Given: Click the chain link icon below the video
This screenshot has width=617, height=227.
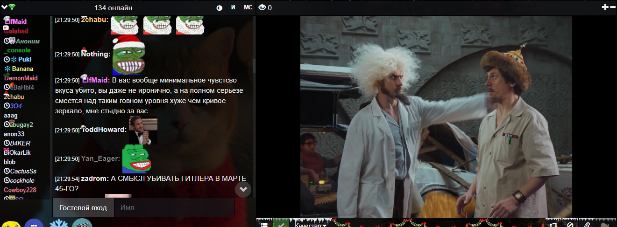Looking at the screenshot, I should pyautogui.click(x=587, y=225).
